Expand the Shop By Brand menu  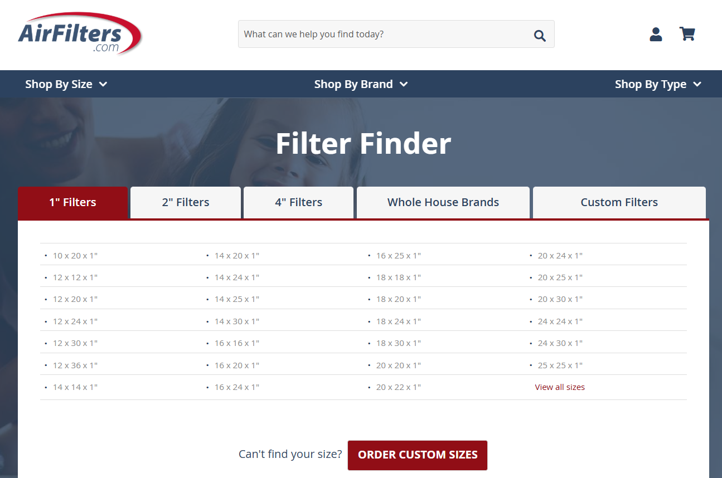click(360, 84)
